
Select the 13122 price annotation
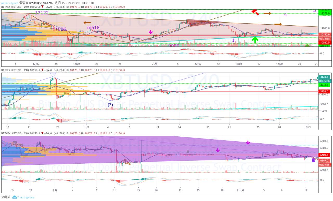point(42,13)
